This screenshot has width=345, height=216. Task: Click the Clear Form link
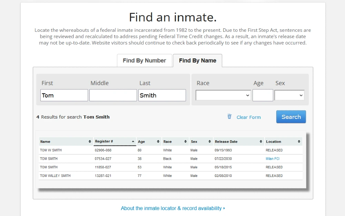(249, 117)
